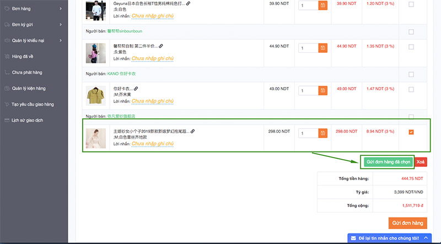Click Gửi đơn hàng đã chọn button

388,162
